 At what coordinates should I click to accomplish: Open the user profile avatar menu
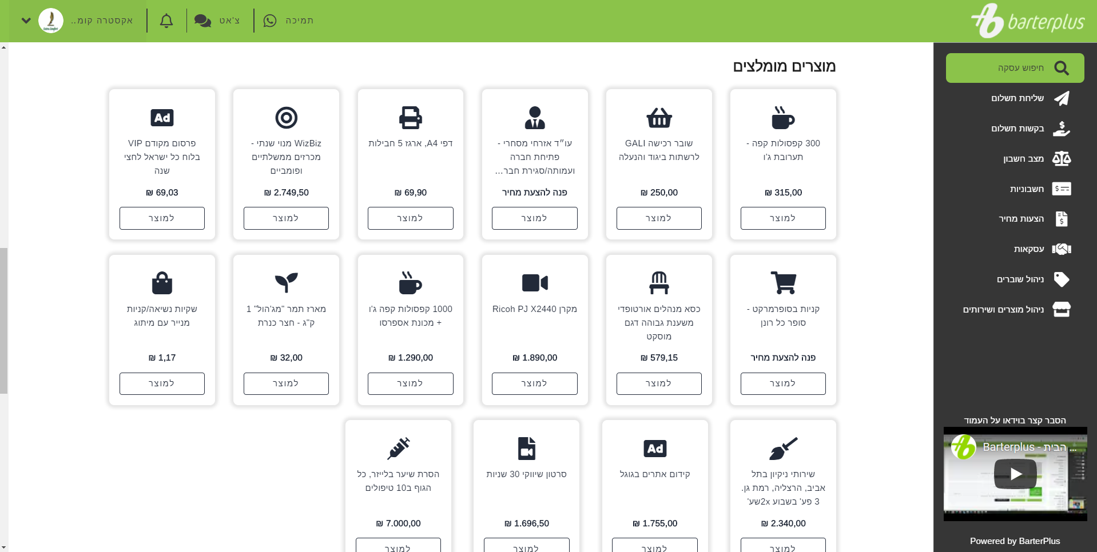click(51, 21)
